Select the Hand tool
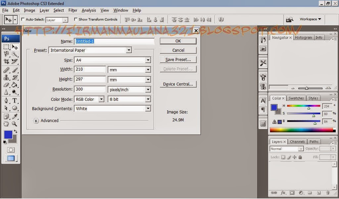339x199 pixels. click(6, 124)
